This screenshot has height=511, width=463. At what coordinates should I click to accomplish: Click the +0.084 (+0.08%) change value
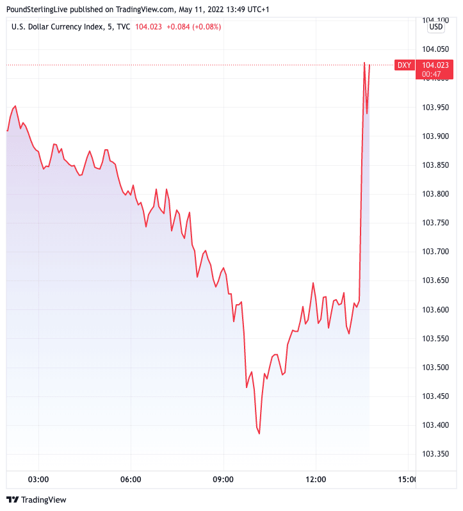(194, 26)
